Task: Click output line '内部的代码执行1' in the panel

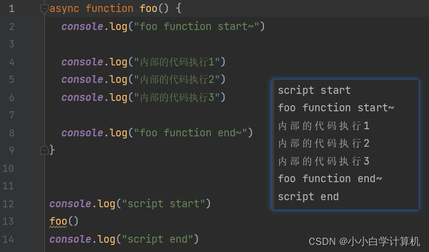Action: tap(324, 126)
